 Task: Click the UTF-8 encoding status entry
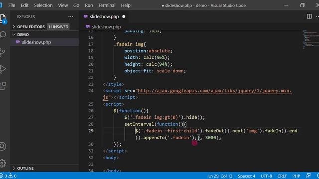(266, 176)
